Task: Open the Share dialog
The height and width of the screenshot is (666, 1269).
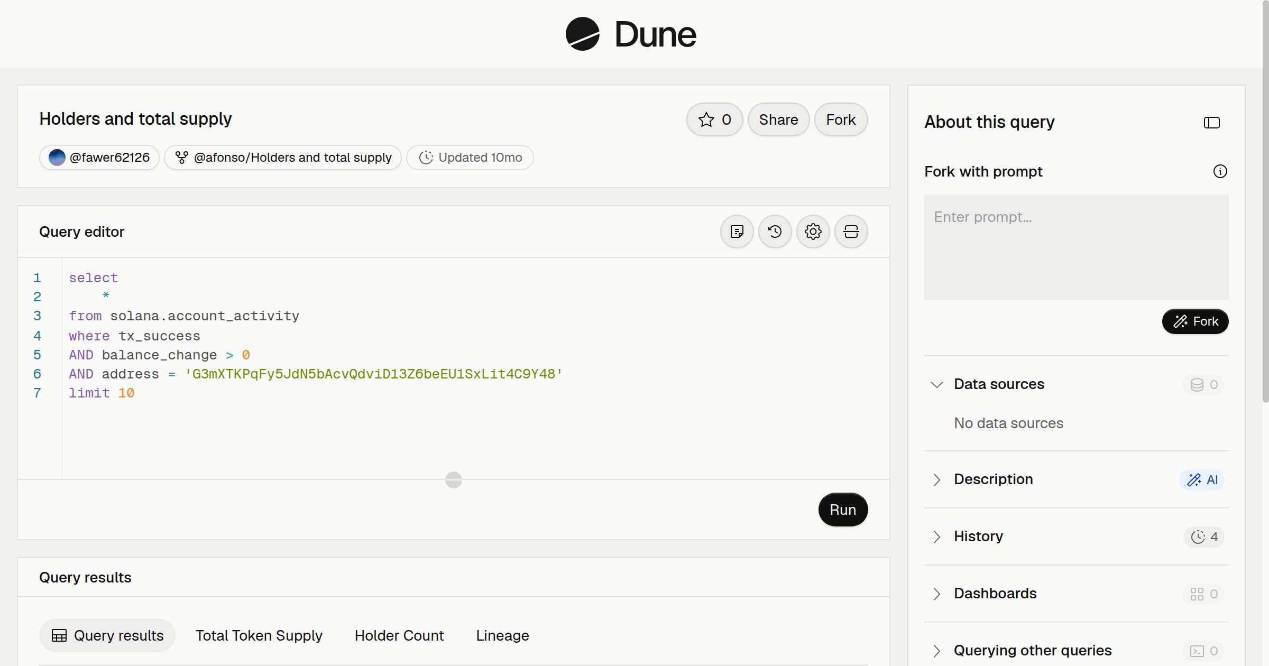Action: point(778,119)
